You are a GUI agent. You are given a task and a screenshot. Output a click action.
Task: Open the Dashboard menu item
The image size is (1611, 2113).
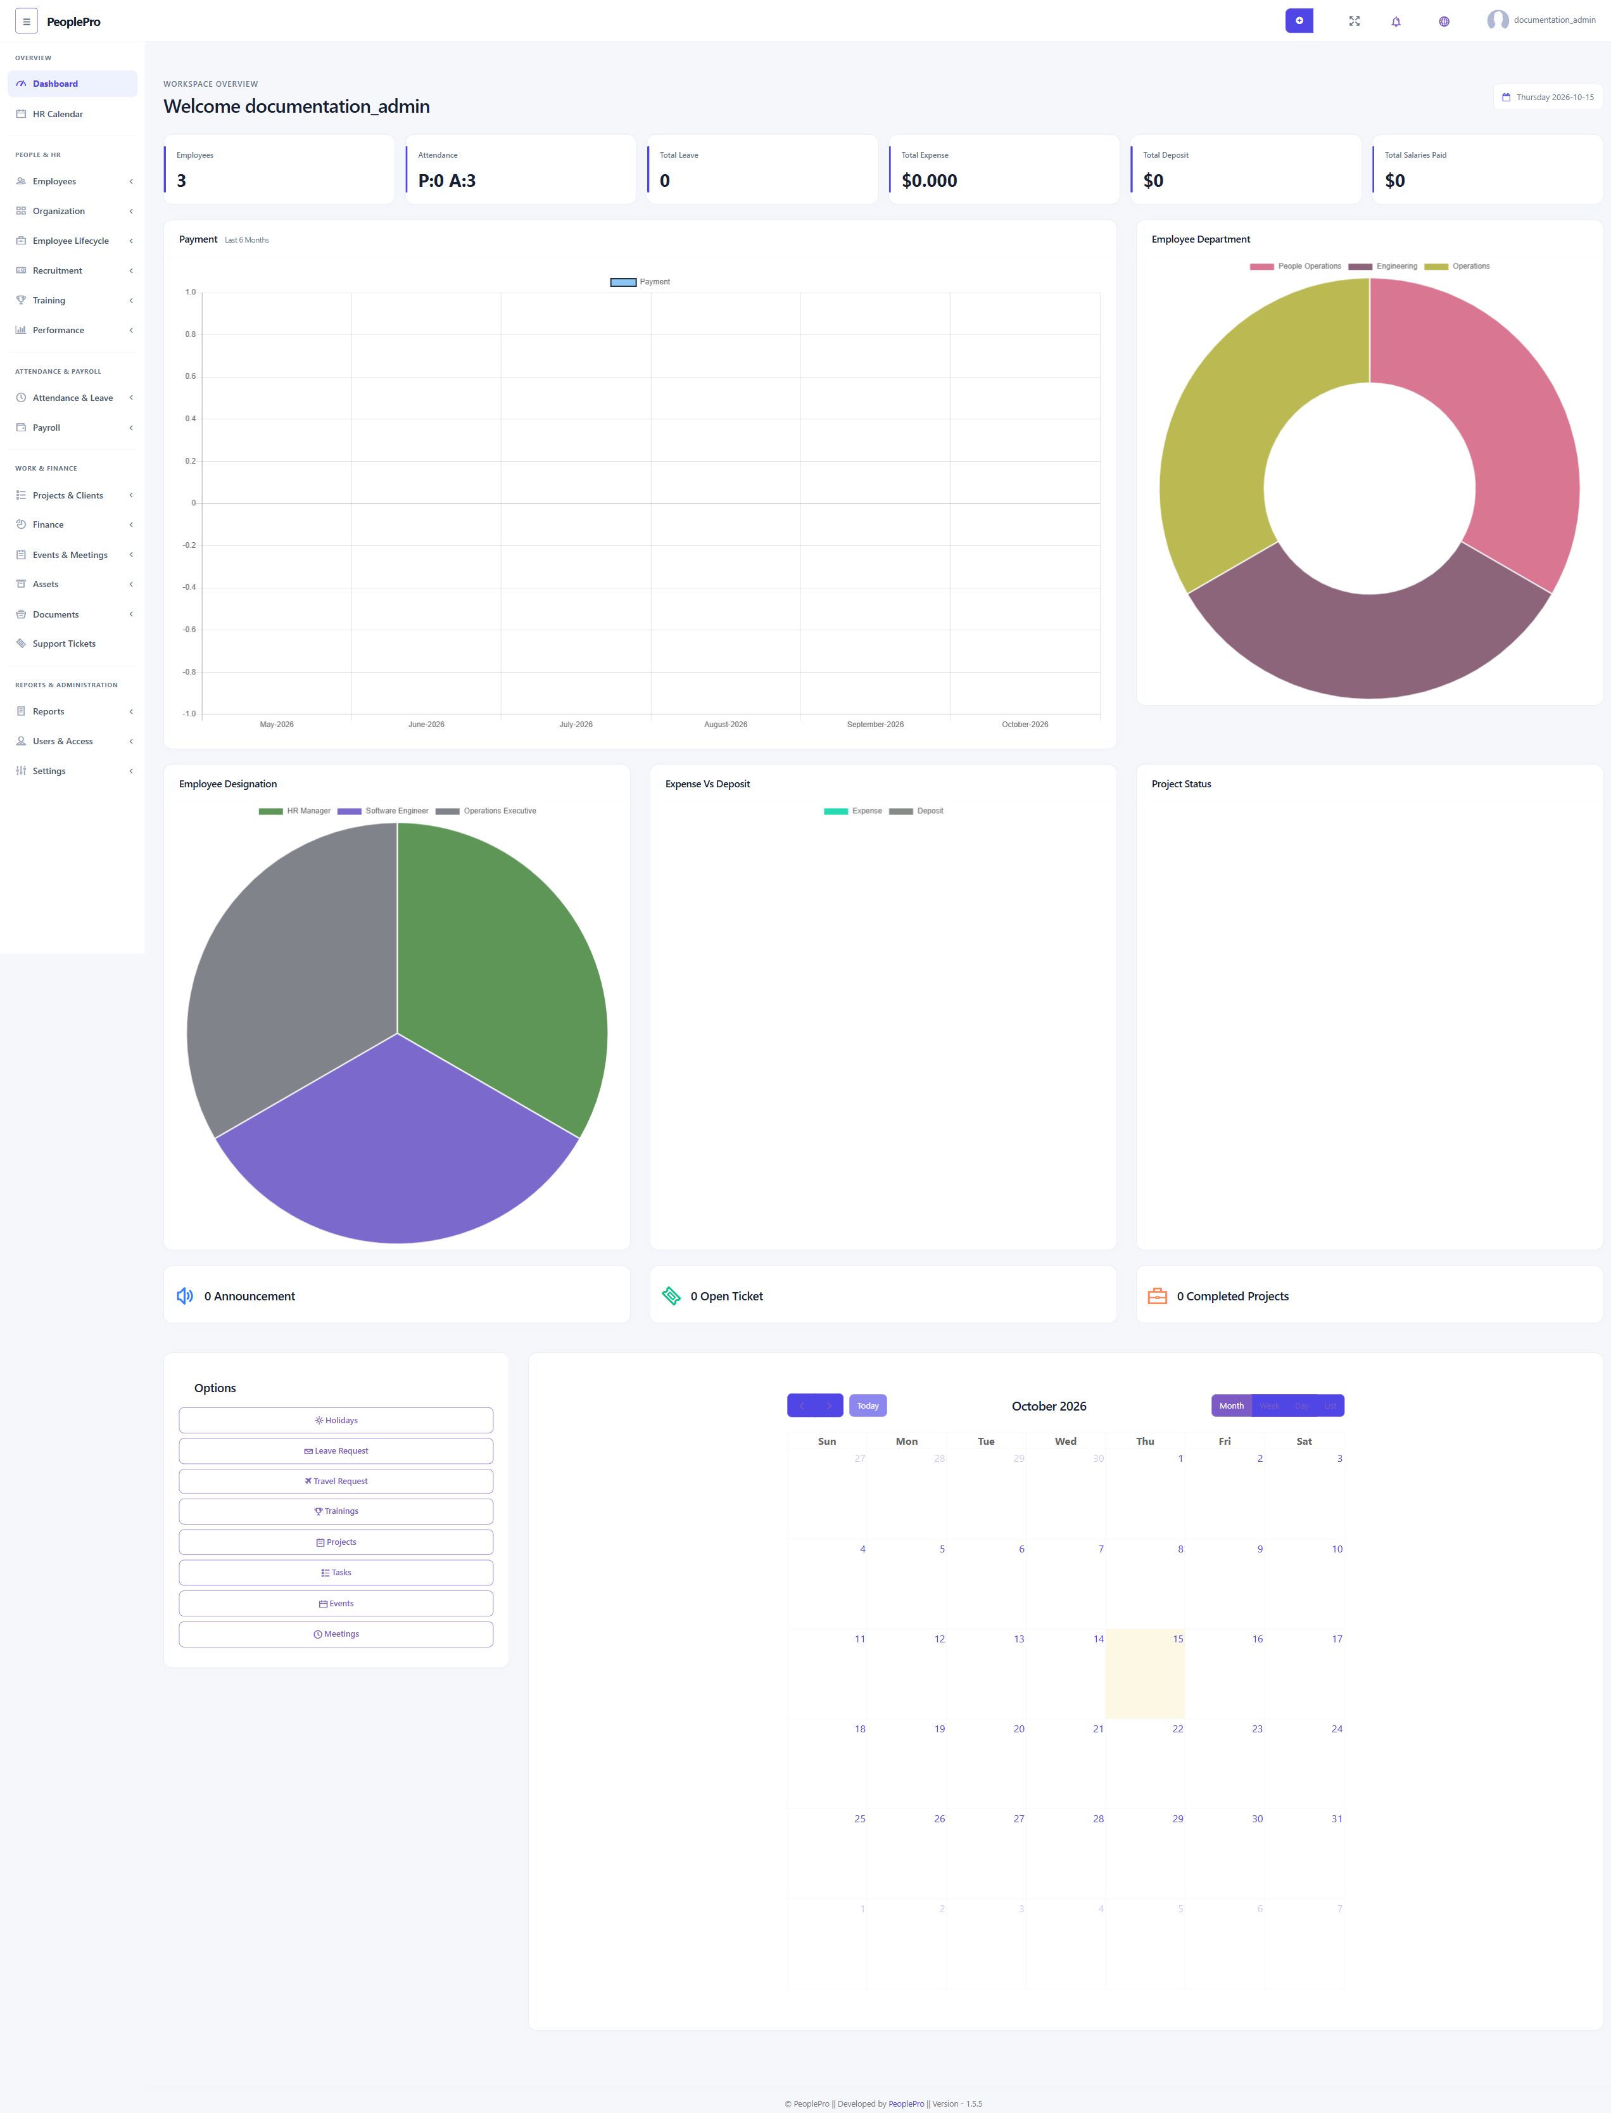pyautogui.click(x=73, y=84)
